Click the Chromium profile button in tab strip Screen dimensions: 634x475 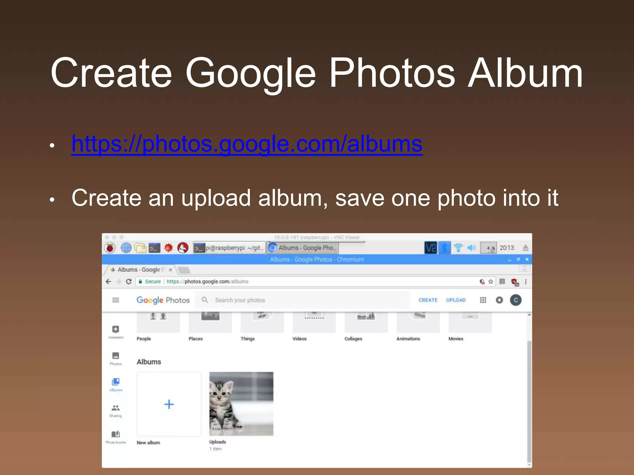tap(524, 269)
